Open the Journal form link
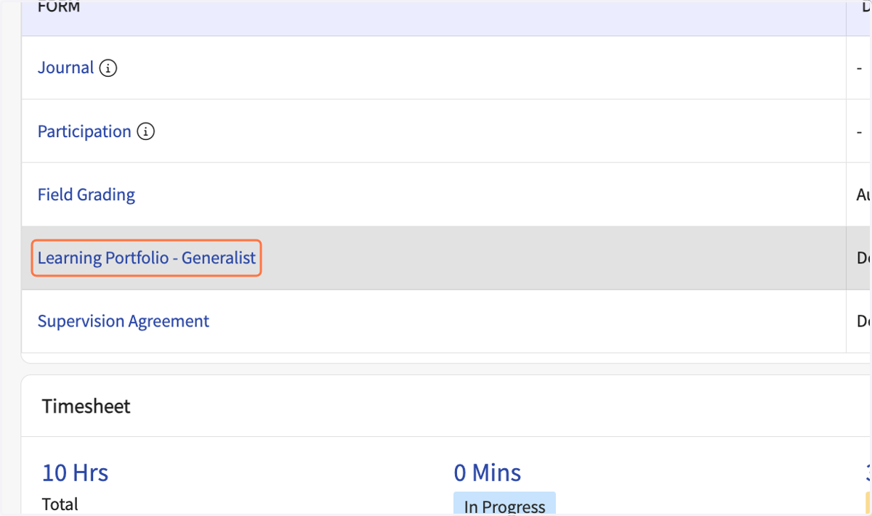The image size is (872, 516). [x=66, y=68]
